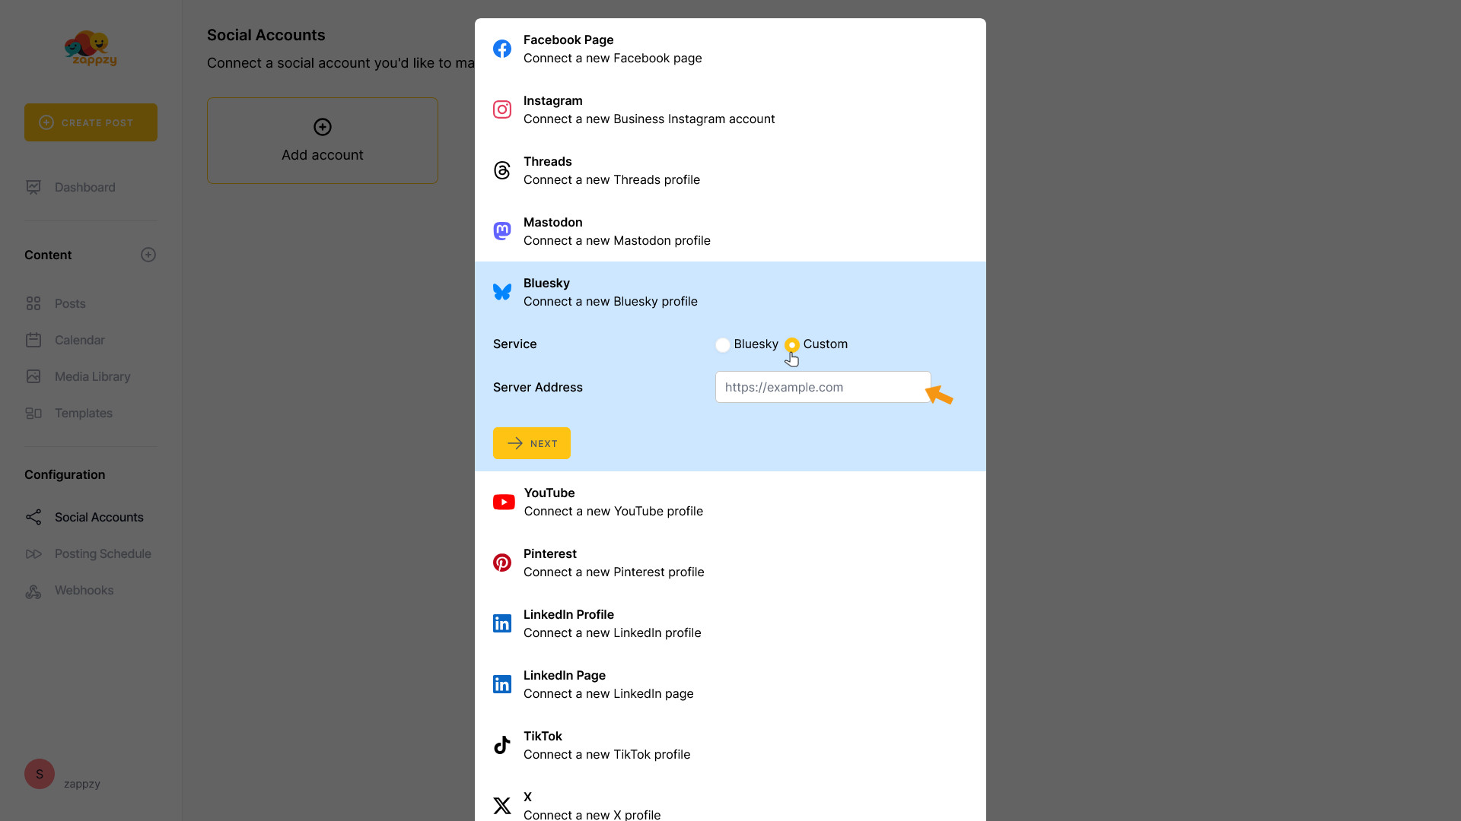Choose Connect a new Pinterest profile
This screenshot has width=1461, height=821.
pos(730,563)
